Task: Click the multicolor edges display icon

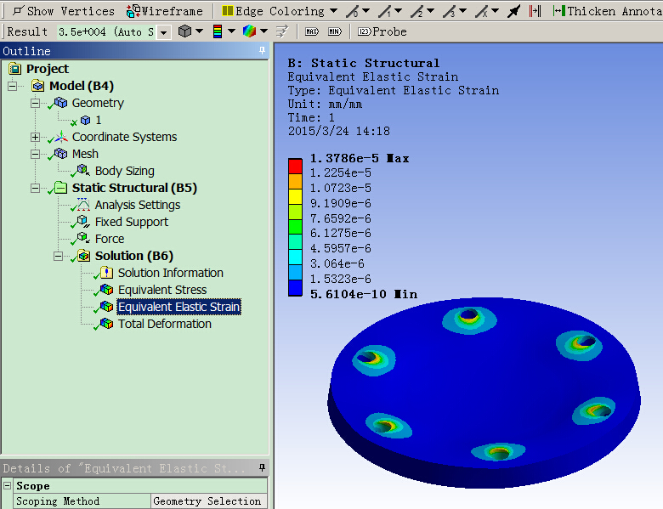Action: 249,31
